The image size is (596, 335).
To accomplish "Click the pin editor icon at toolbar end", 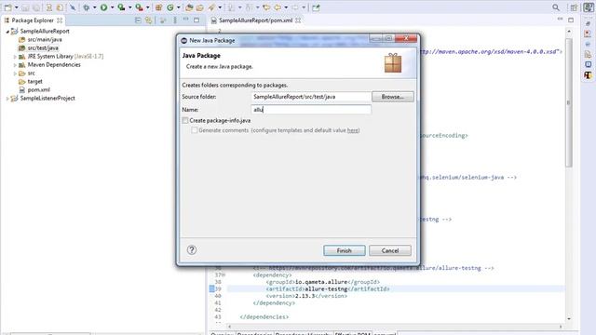I will pos(316,7).
